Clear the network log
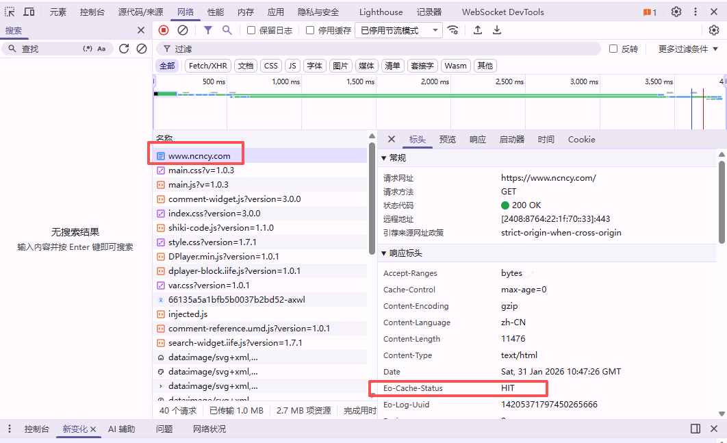Viewport: 727px width, 443px height. 183,30
